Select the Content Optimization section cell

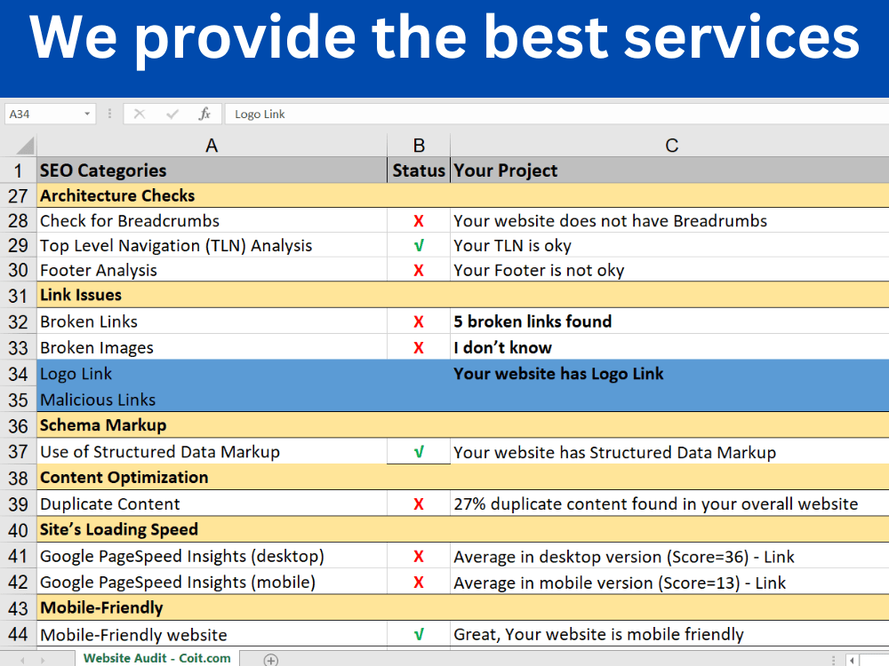pyautogui.click(x=212, y=478)
